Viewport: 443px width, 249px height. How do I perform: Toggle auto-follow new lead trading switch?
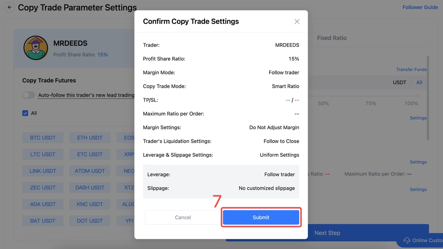pyautogui.click(x=29, y=95)
